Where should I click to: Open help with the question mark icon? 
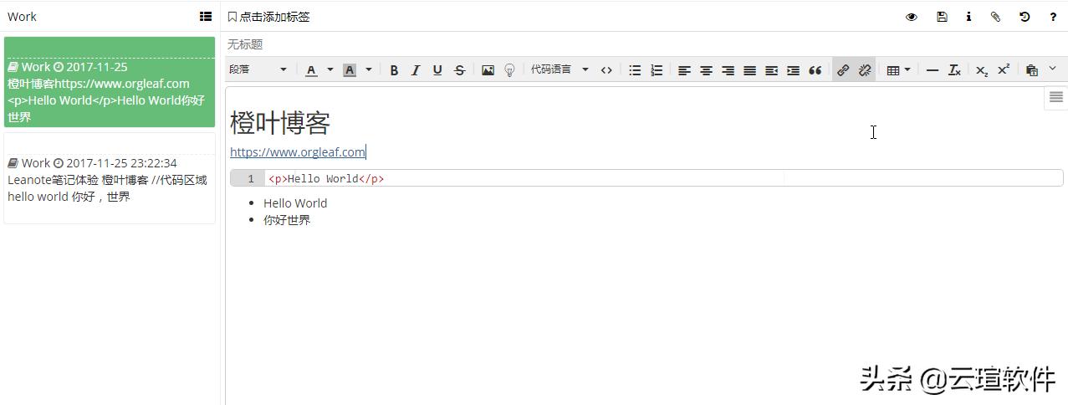click(x=1053, y=17)
